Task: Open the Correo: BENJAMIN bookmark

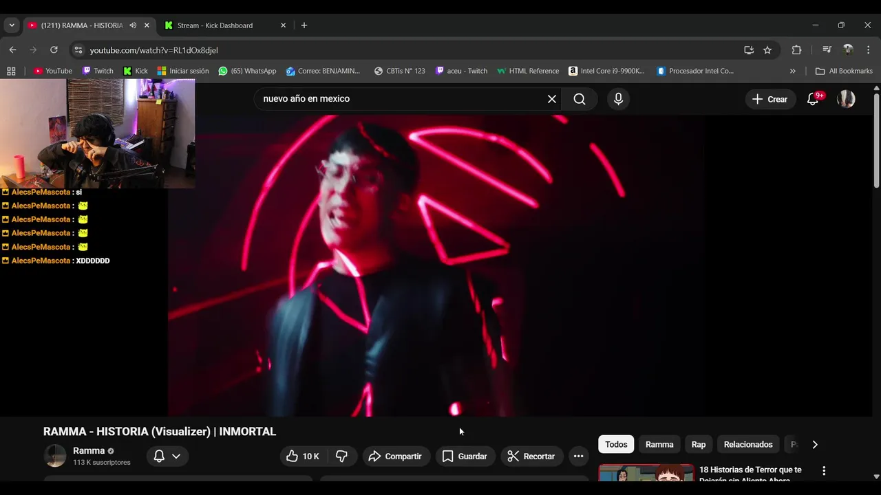Action: [x=323, y=71]
